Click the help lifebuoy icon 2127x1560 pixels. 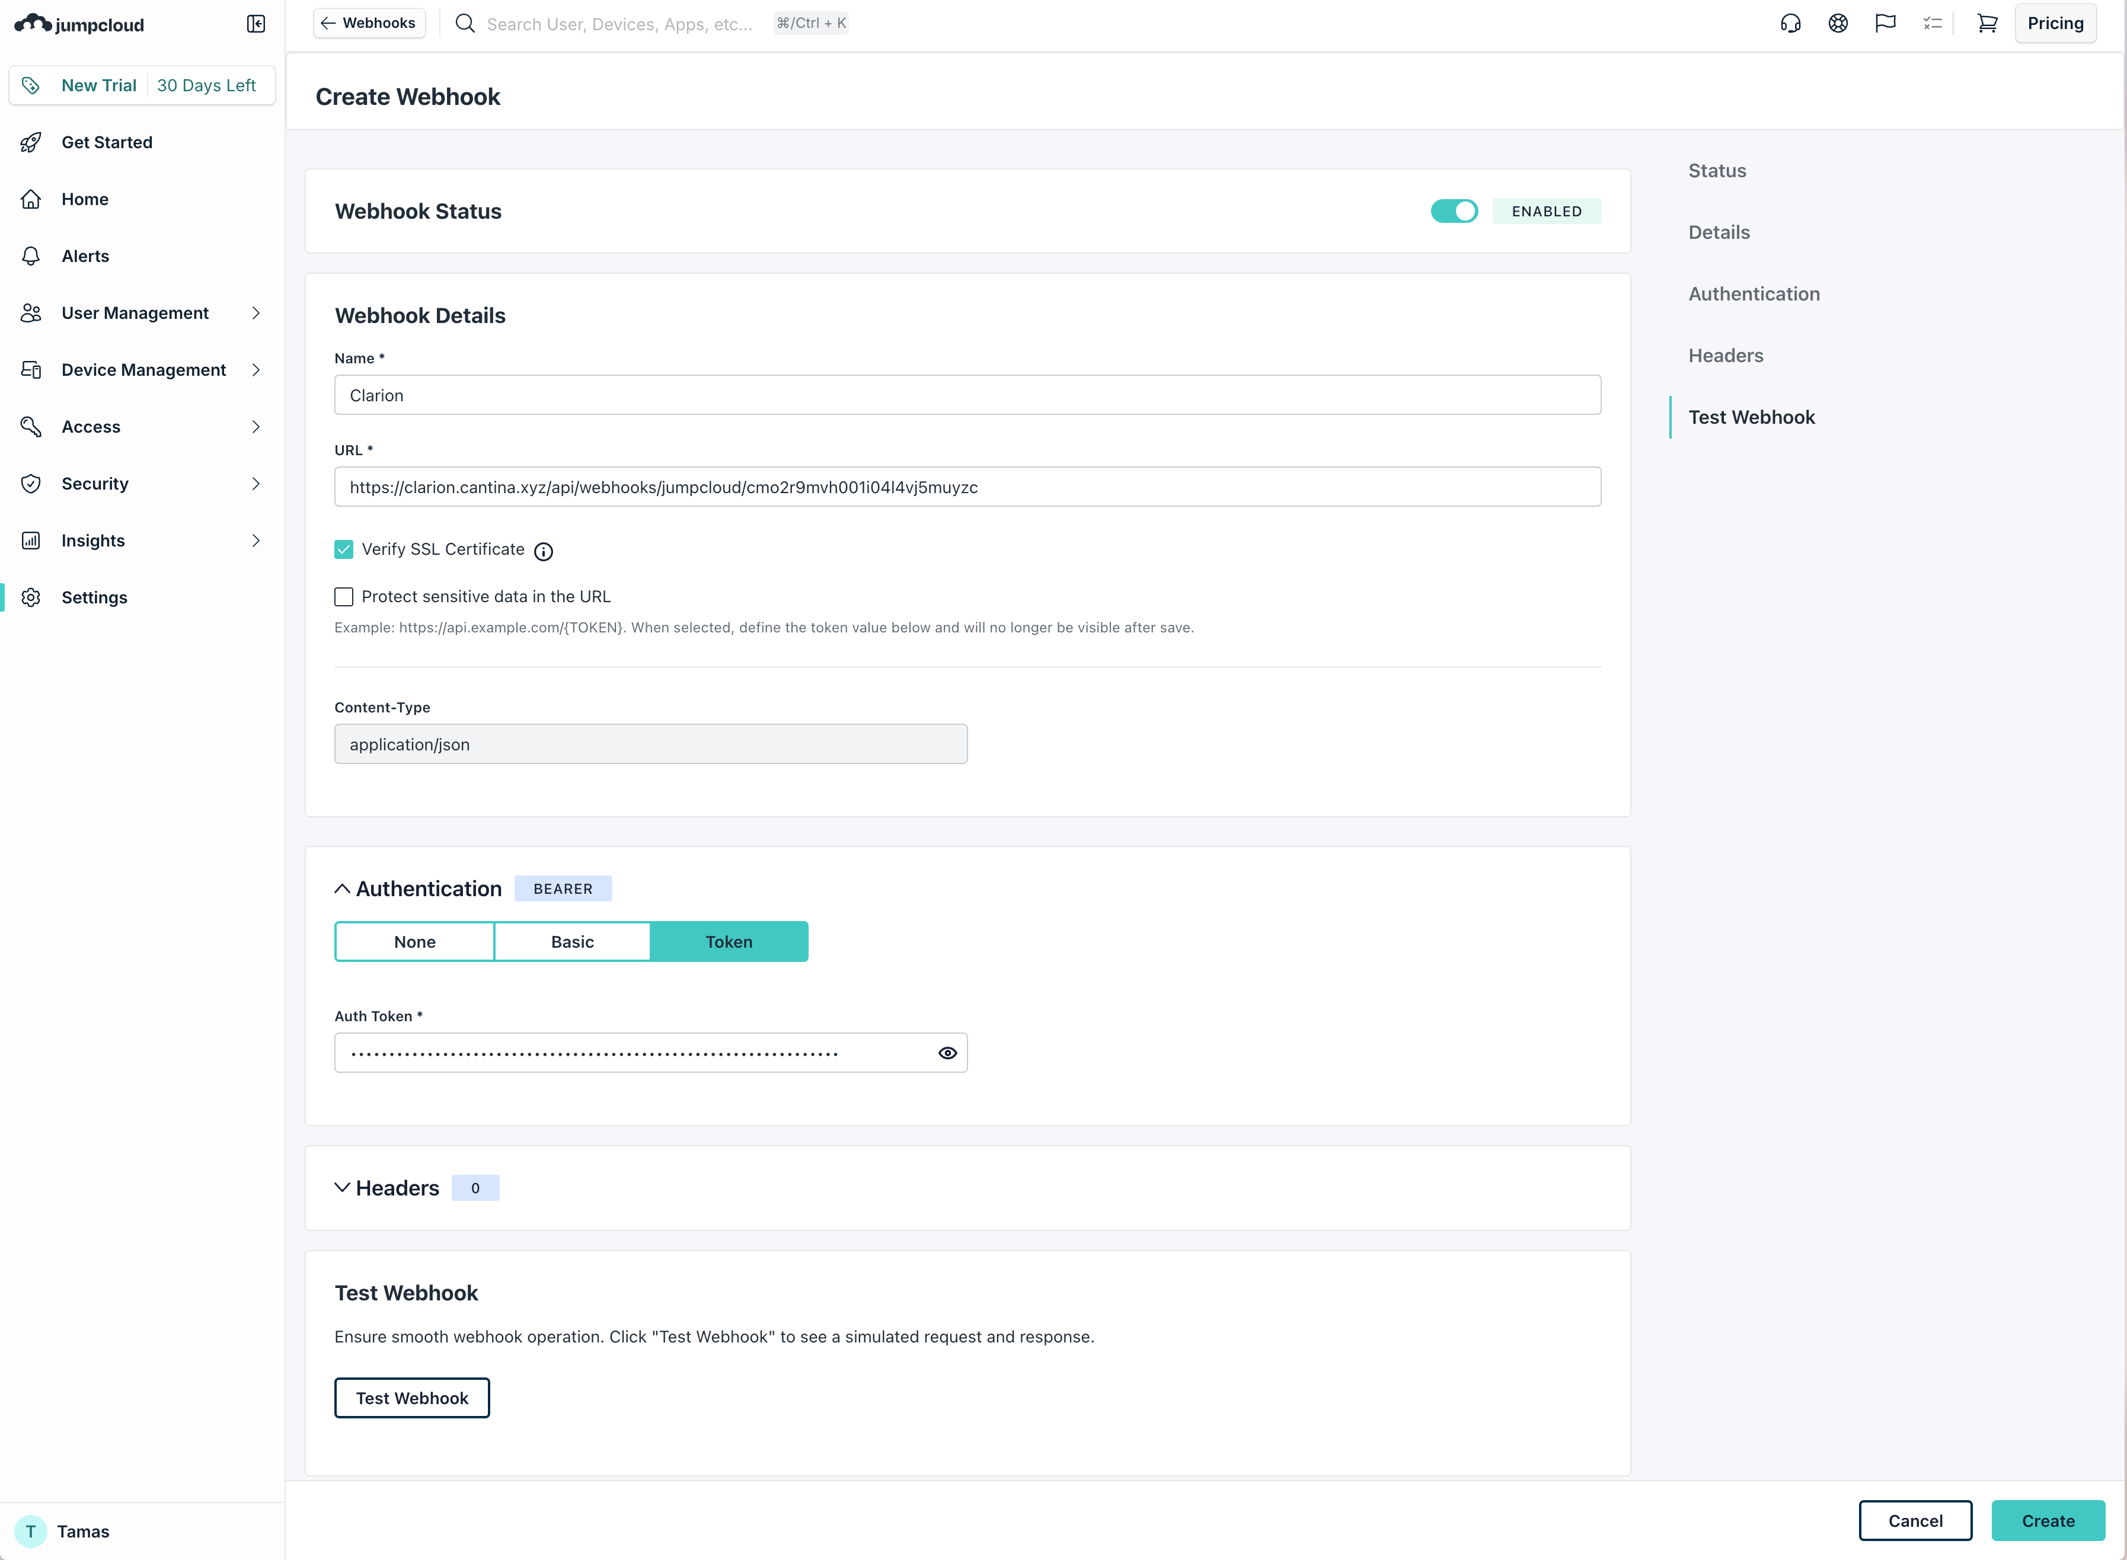[x=1838, y=24]
